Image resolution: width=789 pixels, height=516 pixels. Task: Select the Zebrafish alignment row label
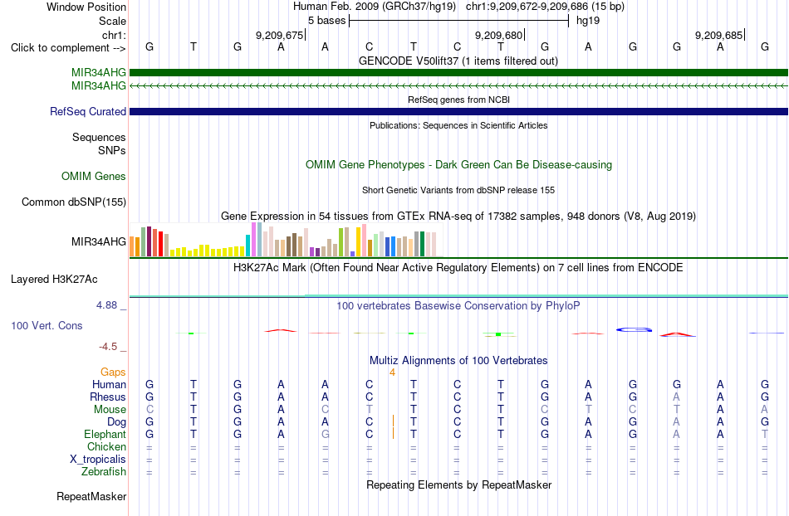(x=104, y=471)
